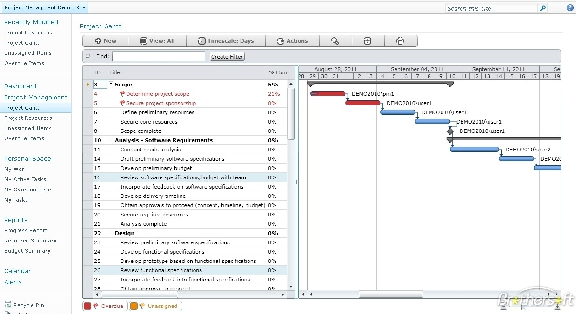Open the Recycle Bin
Screen dimensions: 576x314
coord(28,305)
